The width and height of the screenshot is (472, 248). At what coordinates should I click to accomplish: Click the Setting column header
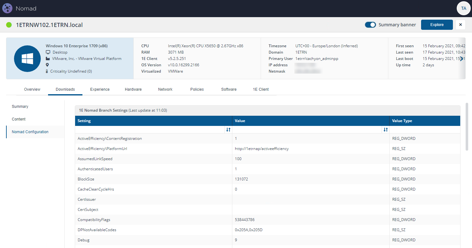click(x=154, y=121)
